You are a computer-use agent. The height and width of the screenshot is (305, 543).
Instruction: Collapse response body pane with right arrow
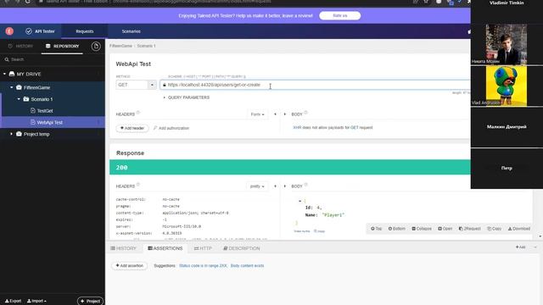click(x=285, y=186)
